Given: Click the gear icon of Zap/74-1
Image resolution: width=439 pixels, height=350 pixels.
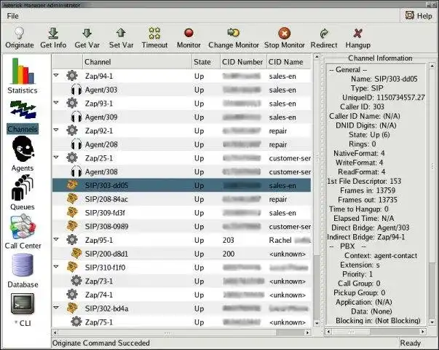Looking at the screenshot, I should pos(72,295).
